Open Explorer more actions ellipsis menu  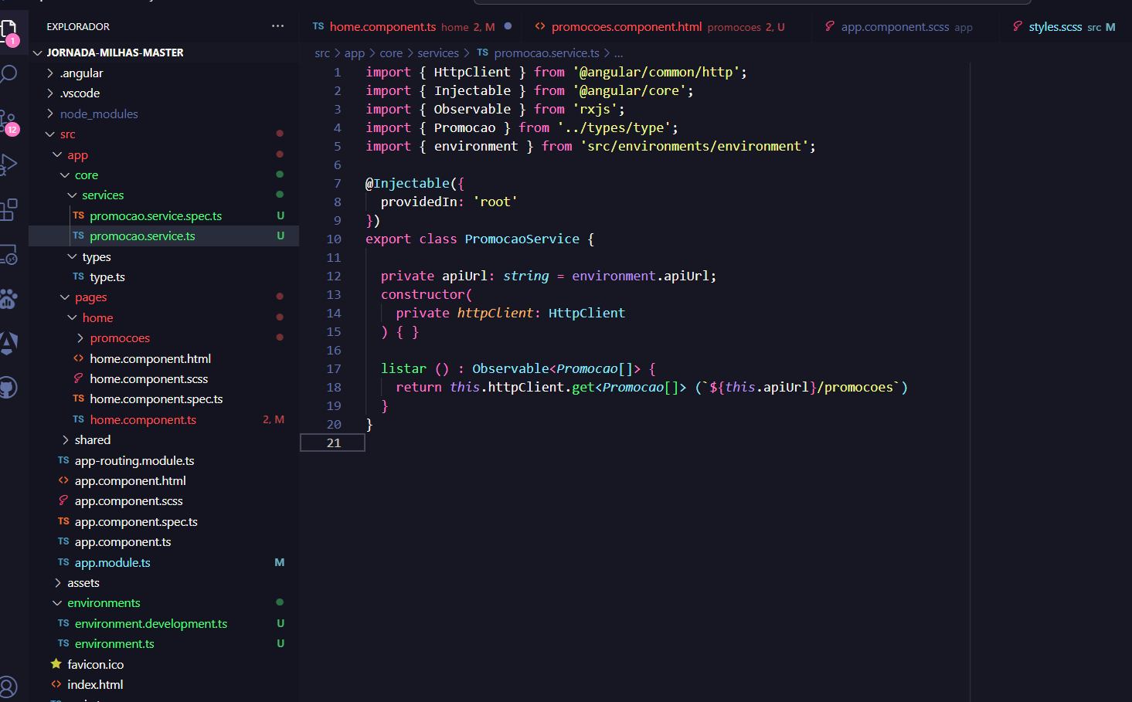277,26
